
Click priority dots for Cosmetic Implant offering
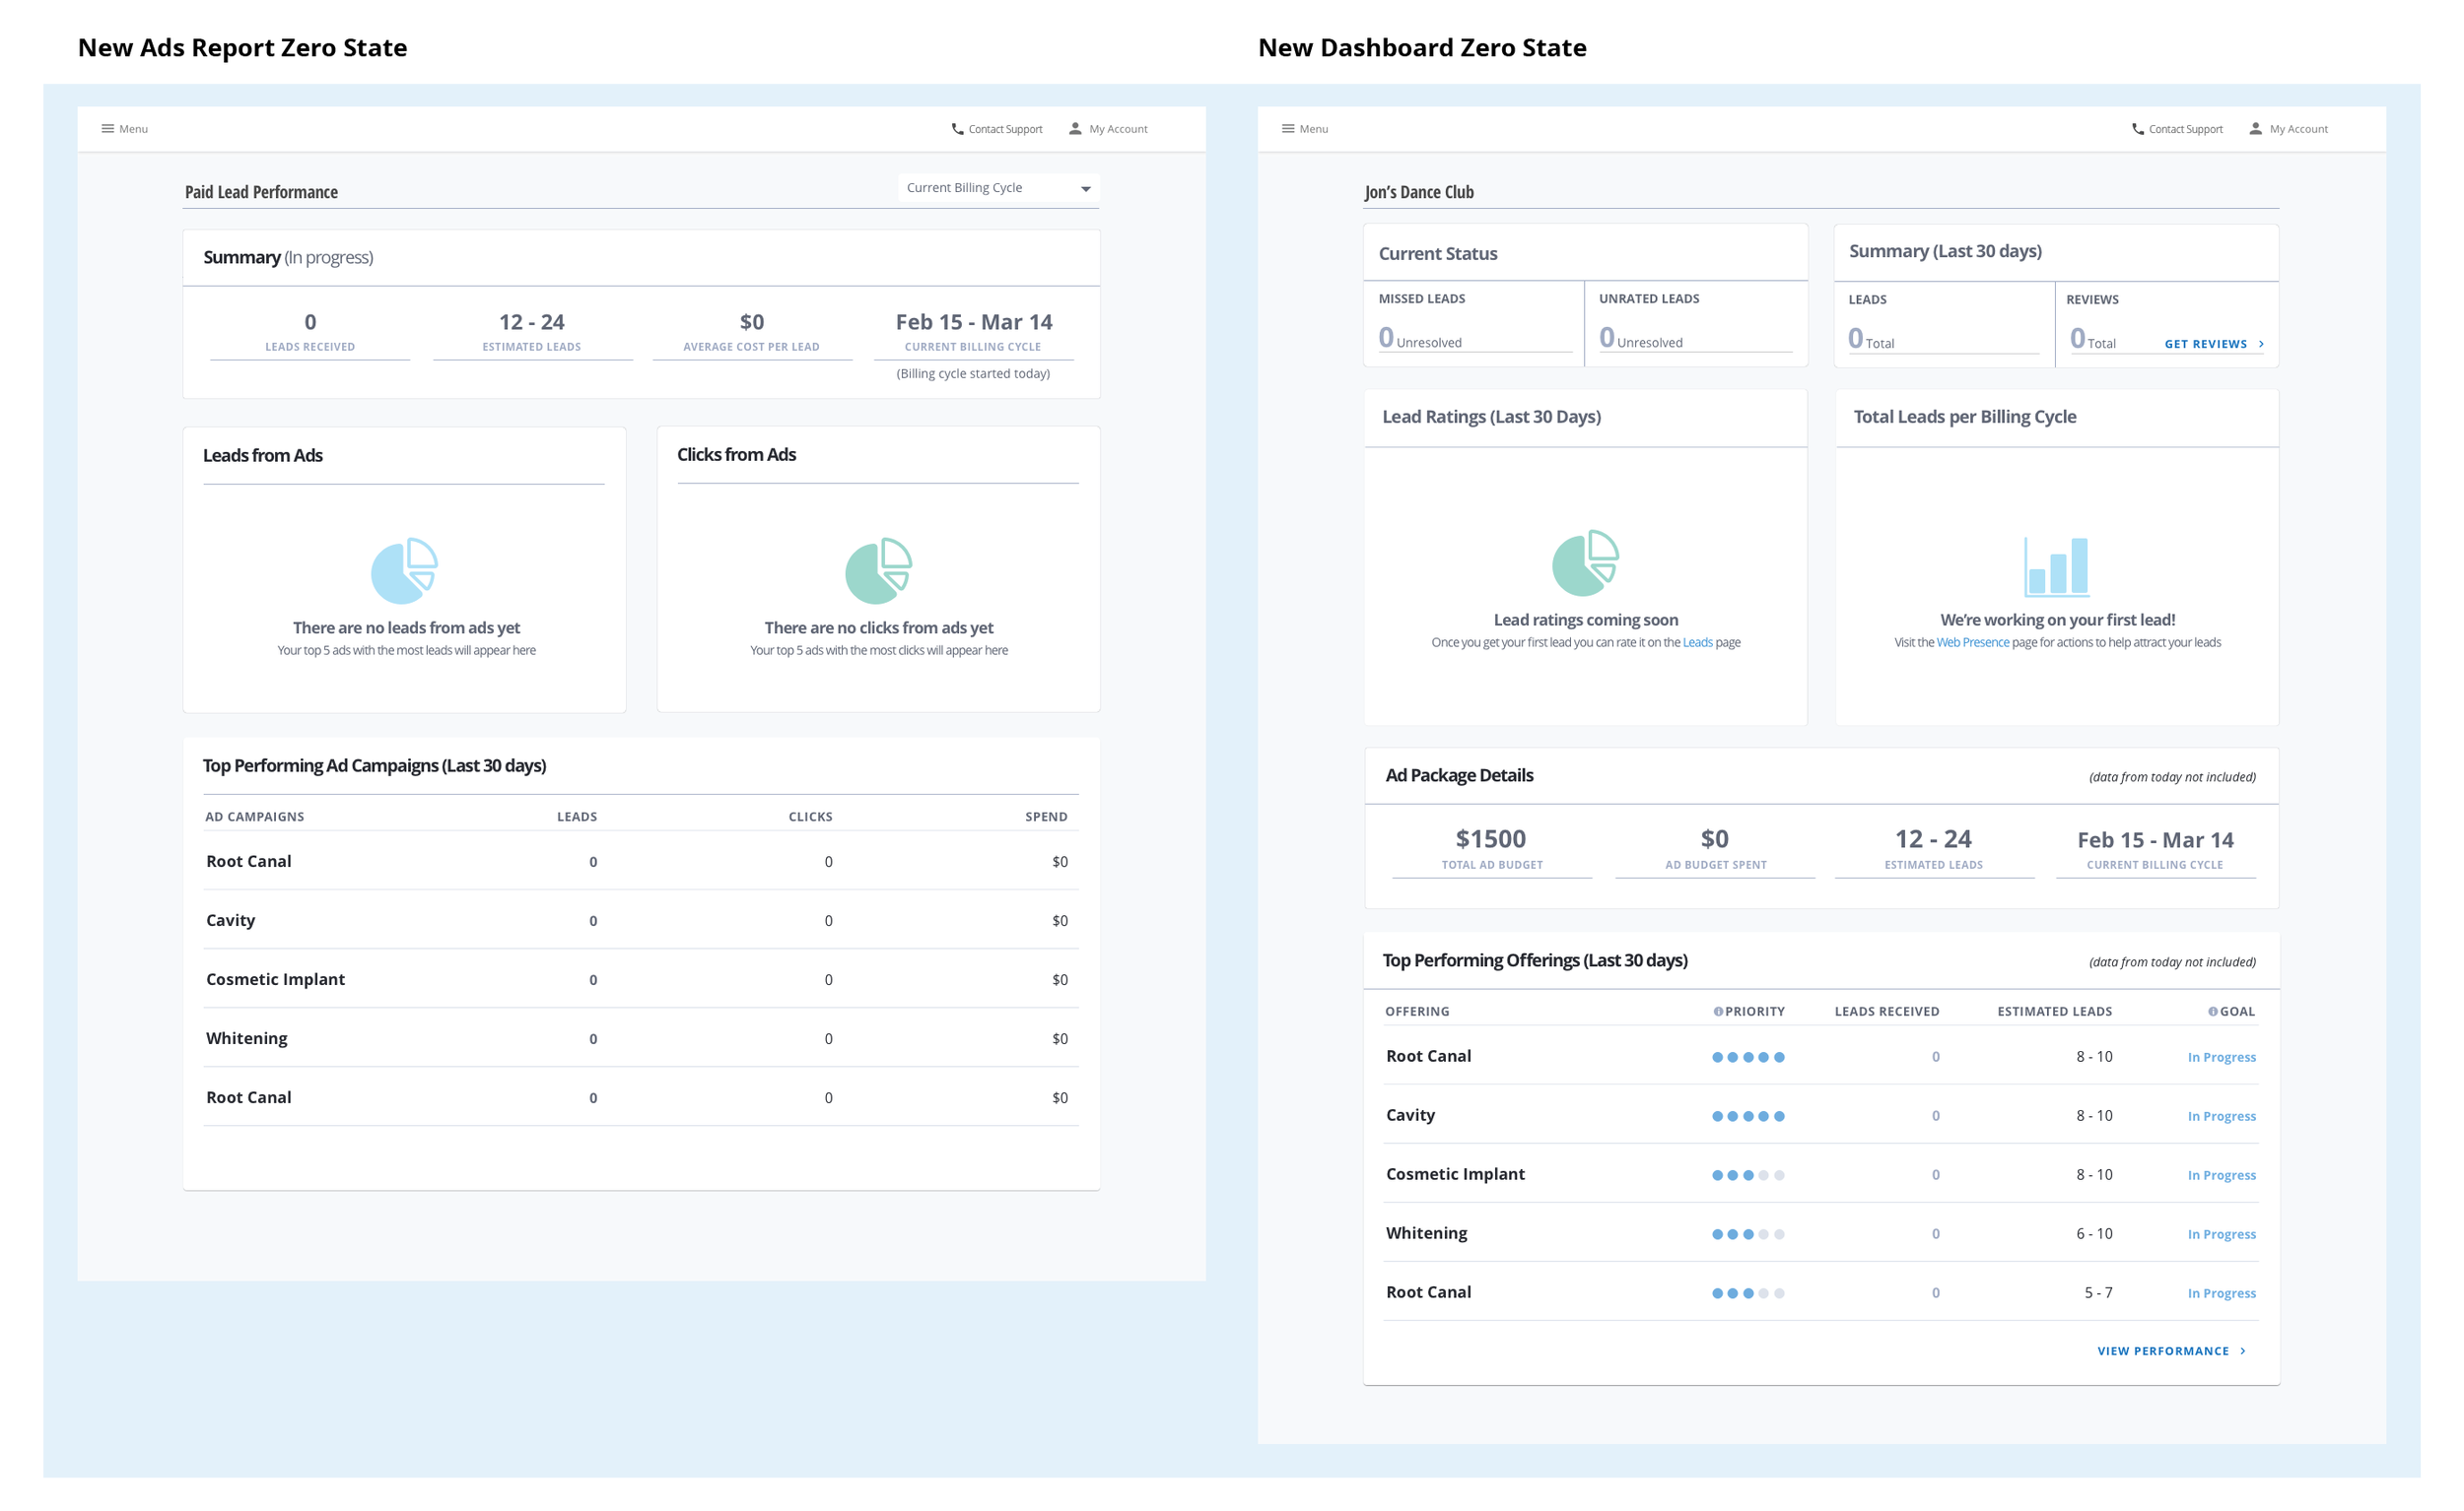[1748, 1175]
